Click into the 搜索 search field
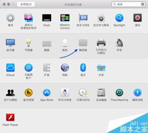The height and width of the screenshot is (133, 148). pos(128,4)
